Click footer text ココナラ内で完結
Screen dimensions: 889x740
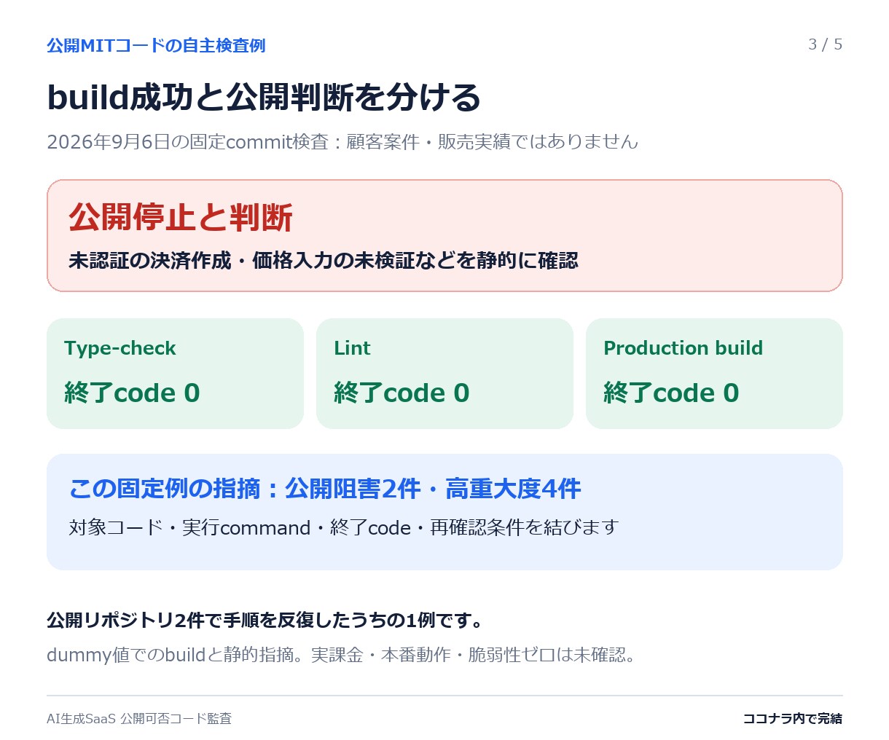click(792, 718)
